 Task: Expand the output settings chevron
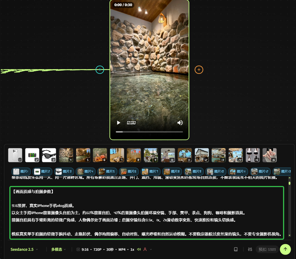[x=151, y=249]
